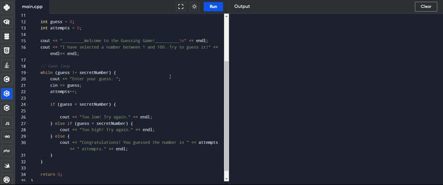Toggle fullscreen editor mode
The height and width of the screenshot is (185, 443).
pos(181,7)
